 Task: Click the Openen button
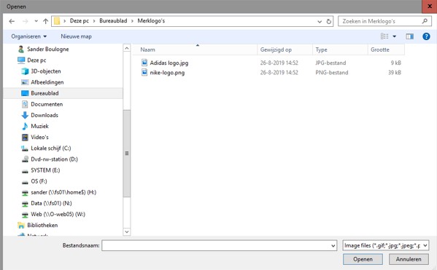363,259
